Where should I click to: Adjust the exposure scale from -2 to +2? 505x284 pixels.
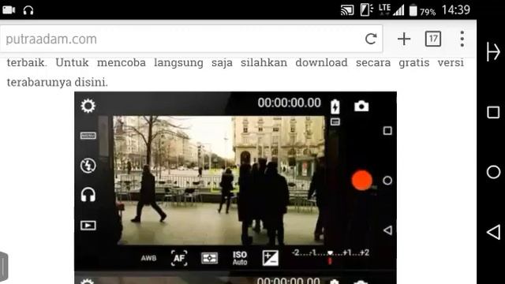tap(331, 256)
